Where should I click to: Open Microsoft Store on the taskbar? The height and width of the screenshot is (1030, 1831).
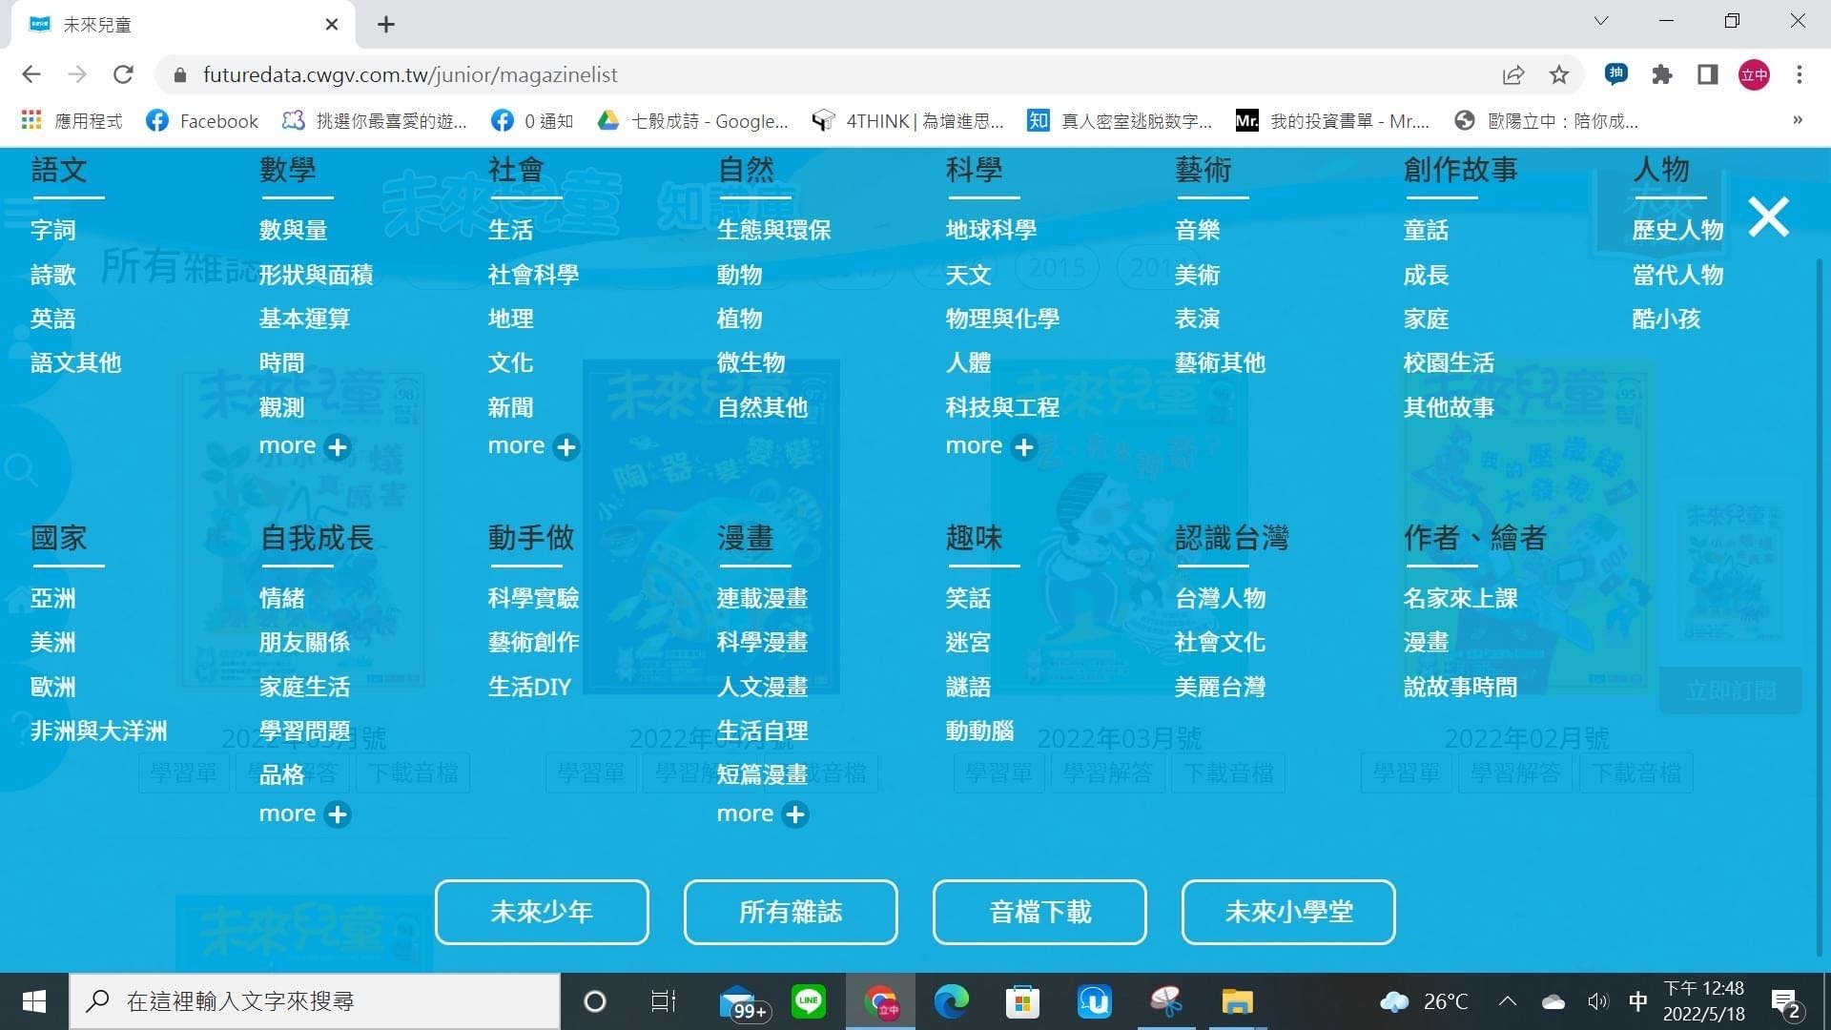[x=1022, y=1001]
